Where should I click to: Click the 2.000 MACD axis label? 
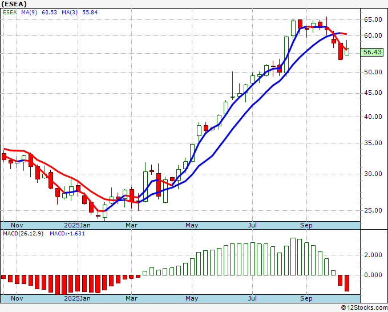click(x=373, y=255)
